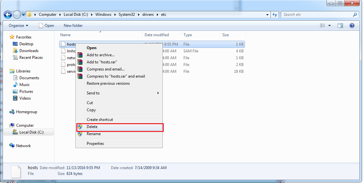Click the Help question mark icon
Viewport: 363px width, 183px height.
[352, 26]
